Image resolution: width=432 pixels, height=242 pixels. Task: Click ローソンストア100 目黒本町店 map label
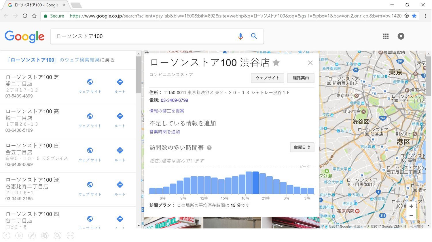click(x=362, y=182)
